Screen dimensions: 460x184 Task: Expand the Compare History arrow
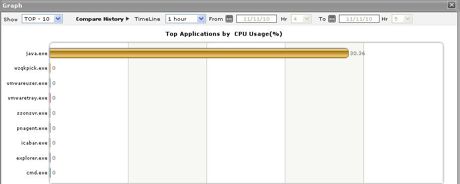(128, 19)
